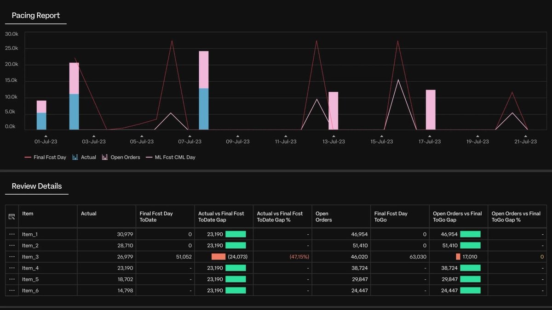Click the tallest stacked bar in the chart

point(204,90)
